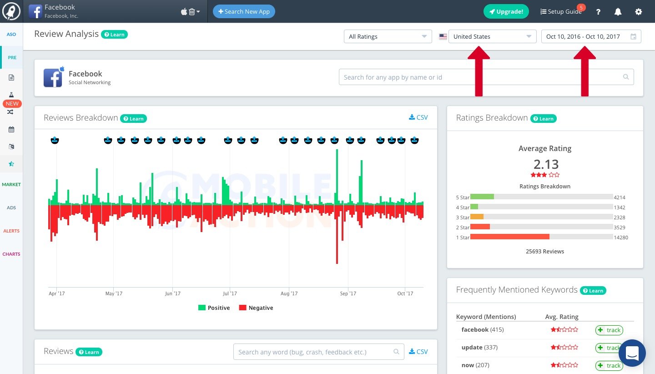This screenshot has width=655, height=374.
Task: Download the Reviews CSV
Action: point(418,352)
